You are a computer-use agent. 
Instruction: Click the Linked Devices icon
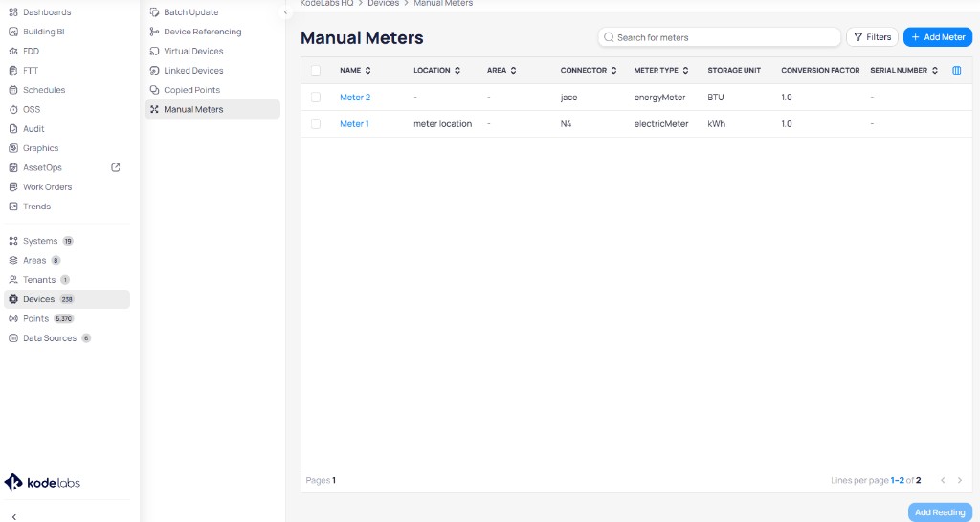coord(154,71)
